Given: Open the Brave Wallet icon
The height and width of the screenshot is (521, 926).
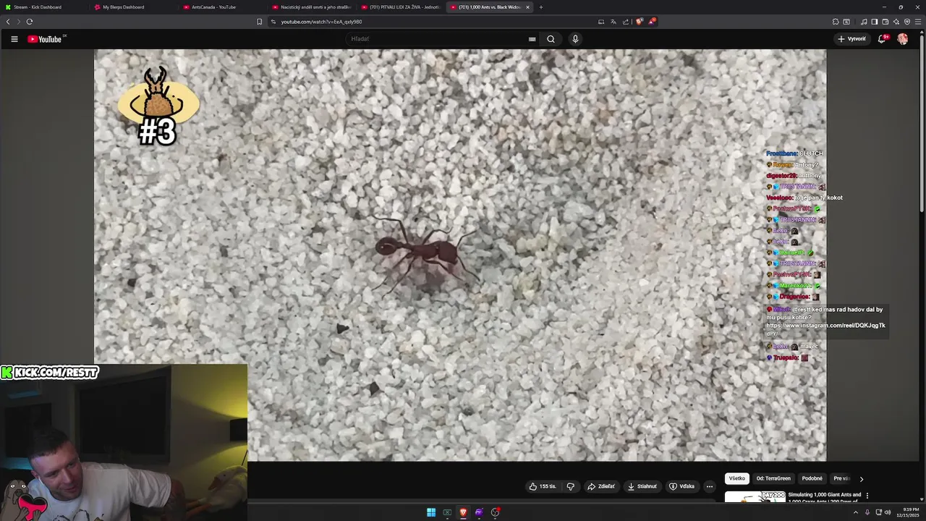Looking at the screenshot, I should pyautogui.click(x=885, y=22).
